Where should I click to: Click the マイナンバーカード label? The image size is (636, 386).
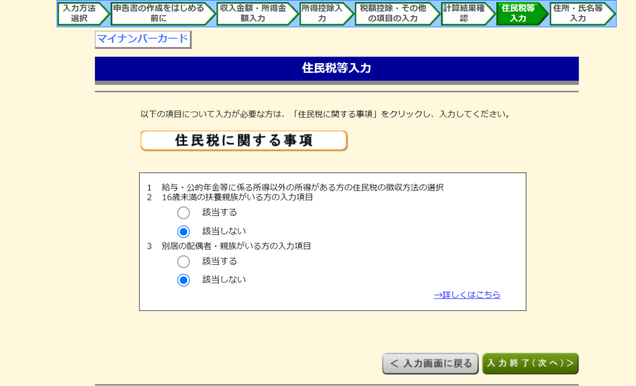(143, 39)
